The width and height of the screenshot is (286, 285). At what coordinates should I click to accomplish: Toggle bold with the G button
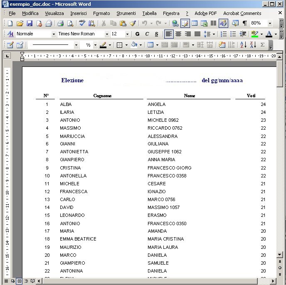tap(137, 34)
